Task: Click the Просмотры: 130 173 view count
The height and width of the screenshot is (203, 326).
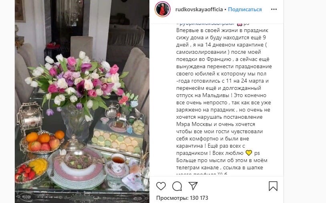Action: pos(182,198)
